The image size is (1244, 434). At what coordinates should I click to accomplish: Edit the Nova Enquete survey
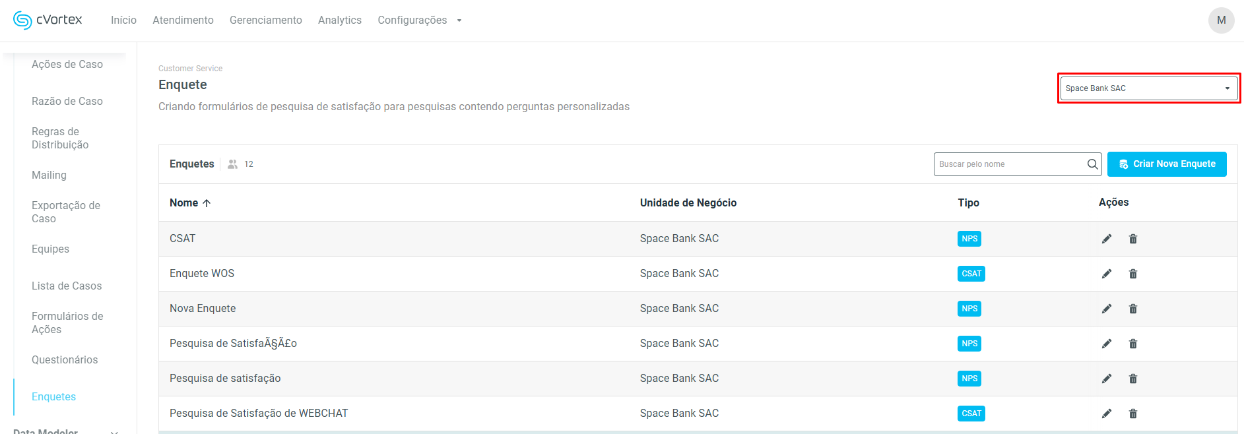1107,309
